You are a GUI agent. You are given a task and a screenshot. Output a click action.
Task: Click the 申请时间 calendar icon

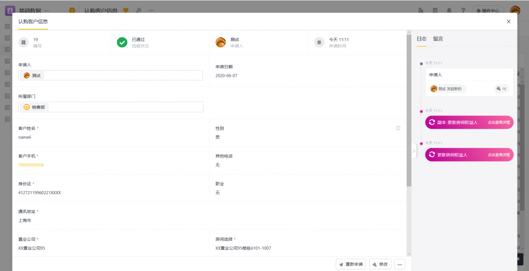pos(319,43)
